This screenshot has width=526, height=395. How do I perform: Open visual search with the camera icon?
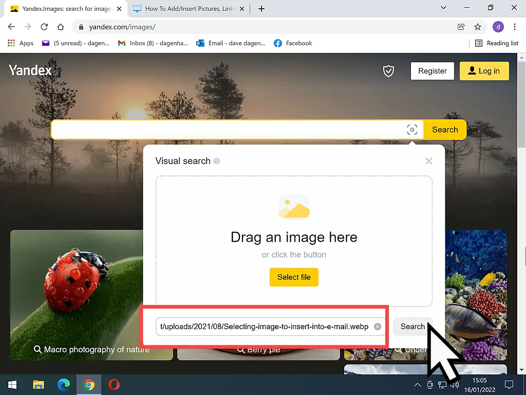point(412,130)
